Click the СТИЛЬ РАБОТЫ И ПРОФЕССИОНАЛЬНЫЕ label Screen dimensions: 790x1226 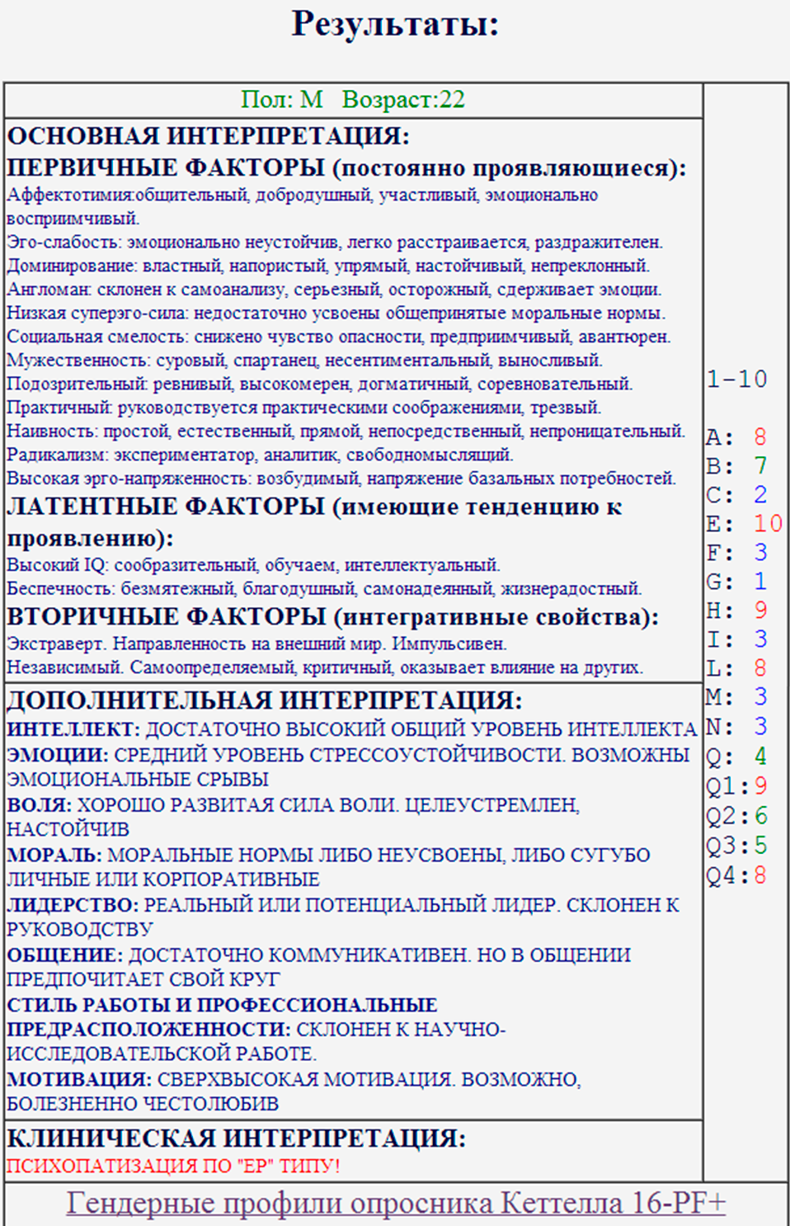click(222, 1005)
